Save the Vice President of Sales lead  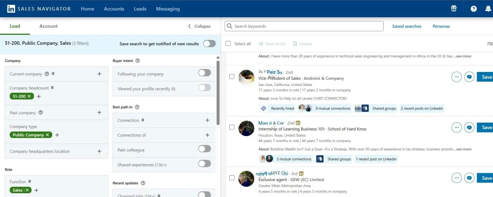tap(485, 77)
